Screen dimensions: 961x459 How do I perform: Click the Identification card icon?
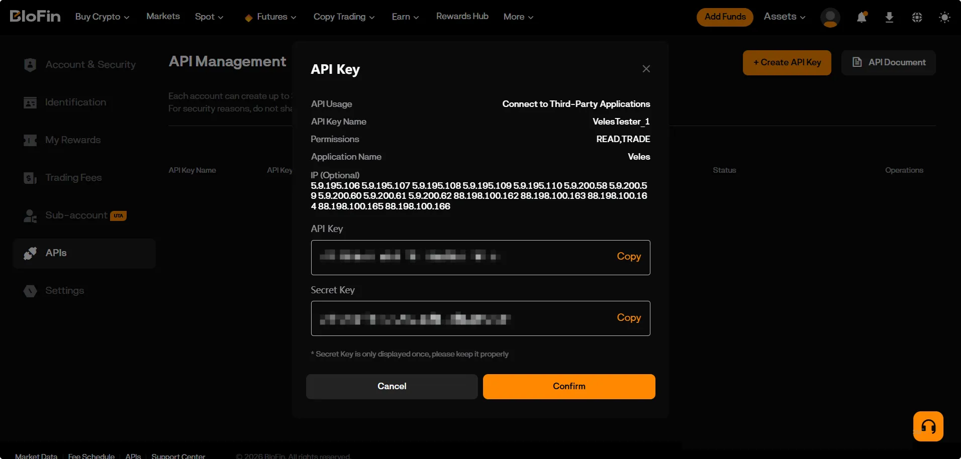click(x=30, y=102)
